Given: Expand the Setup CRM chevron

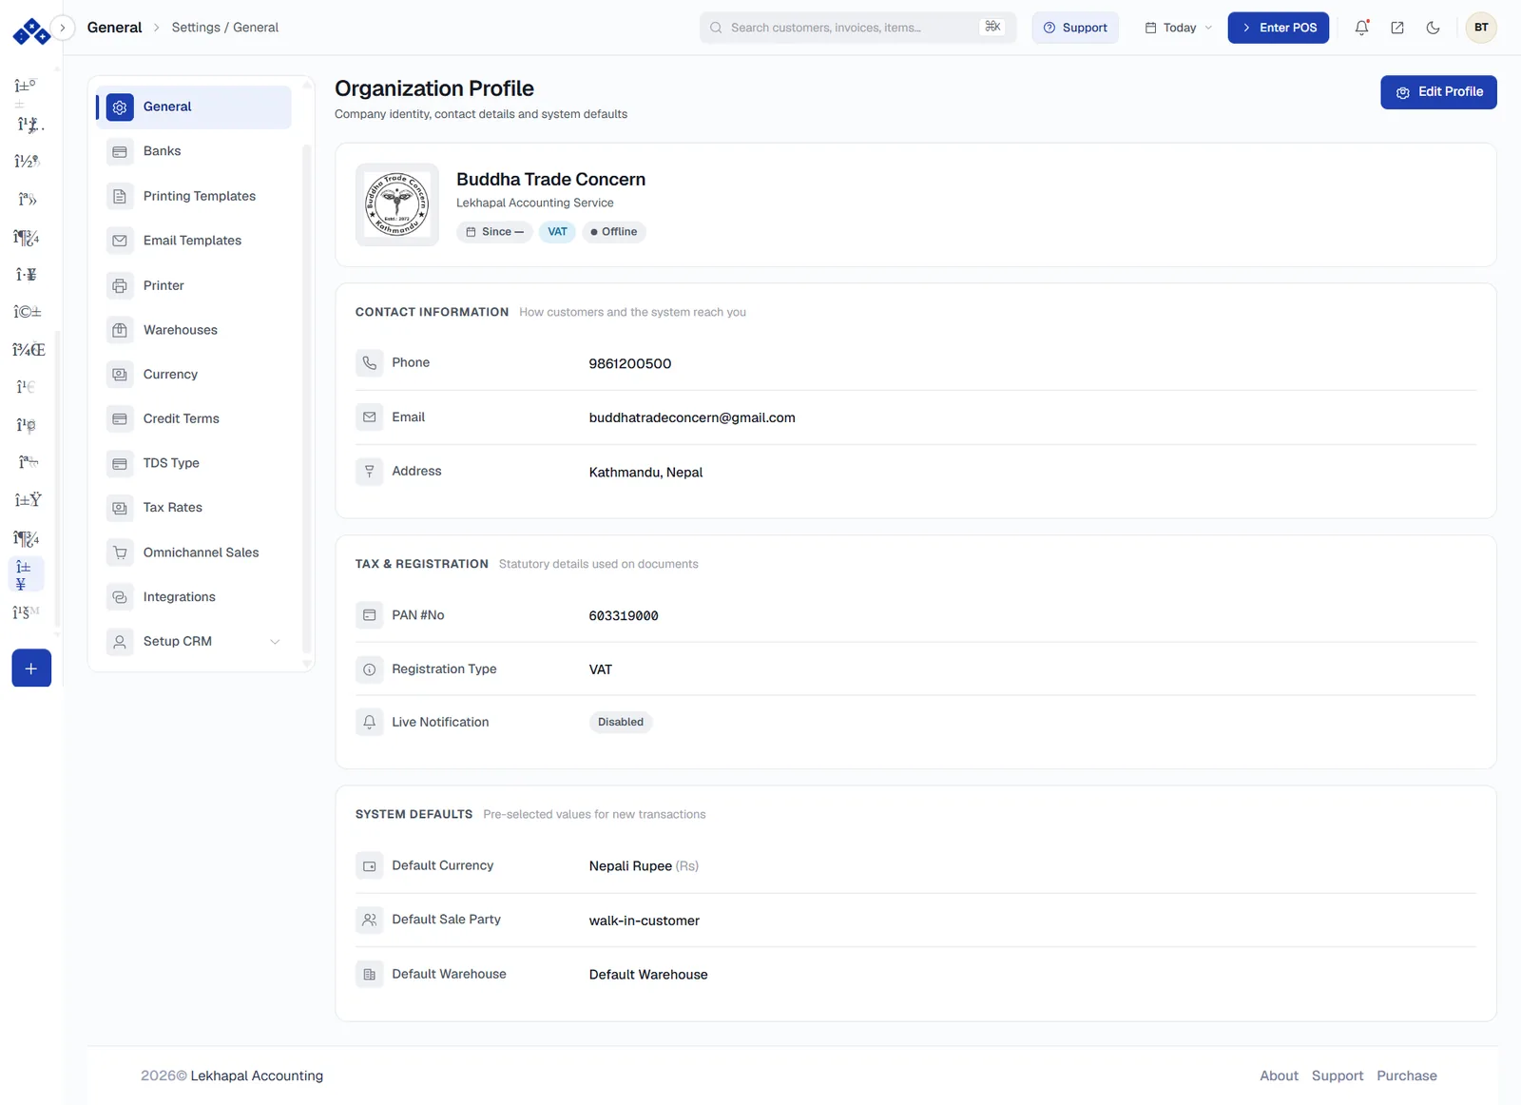Looking at the screenshot, I should 275,642.
